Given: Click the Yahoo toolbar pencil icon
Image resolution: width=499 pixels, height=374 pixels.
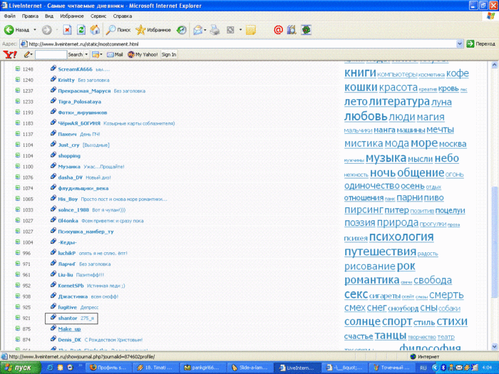Looking at the screenshot, I should tap(27, 55).
